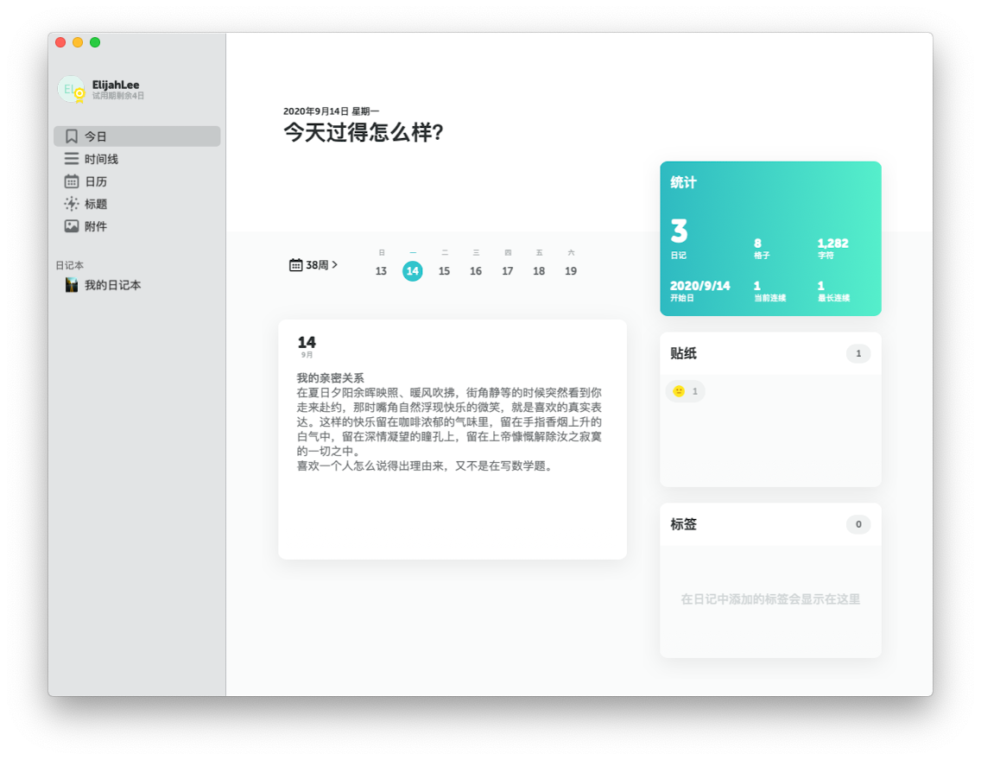
Task: Click the 附件 image icon in sidebar
Action: (x=72, y=226)
